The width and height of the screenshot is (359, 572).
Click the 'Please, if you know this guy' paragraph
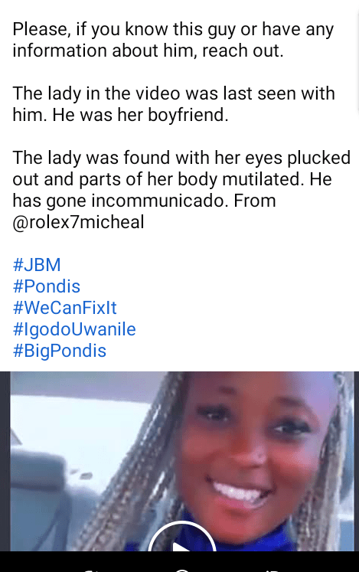point(173,40)
